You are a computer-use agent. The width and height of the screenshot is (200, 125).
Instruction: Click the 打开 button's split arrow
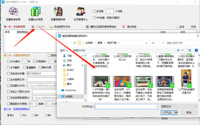pos(176,112)
